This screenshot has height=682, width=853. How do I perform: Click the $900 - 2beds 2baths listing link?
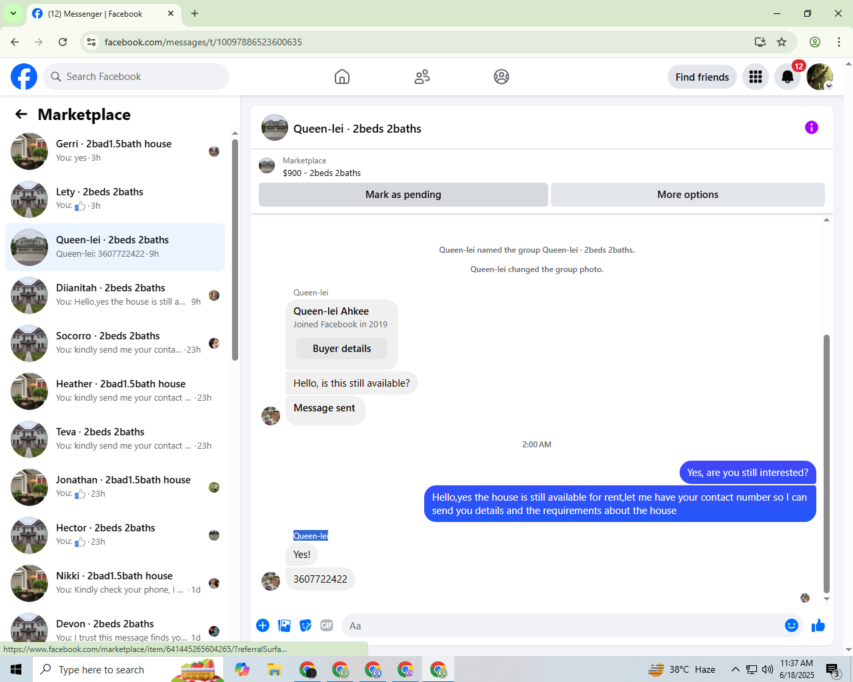pyautogui.click(x=321, y=173)
